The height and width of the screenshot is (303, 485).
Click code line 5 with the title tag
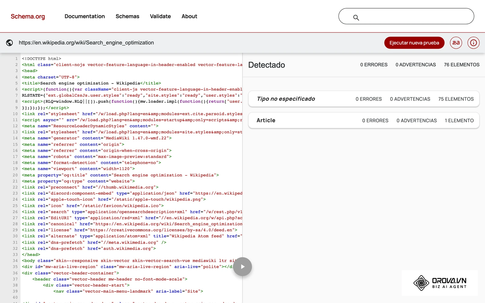point(91,83)
